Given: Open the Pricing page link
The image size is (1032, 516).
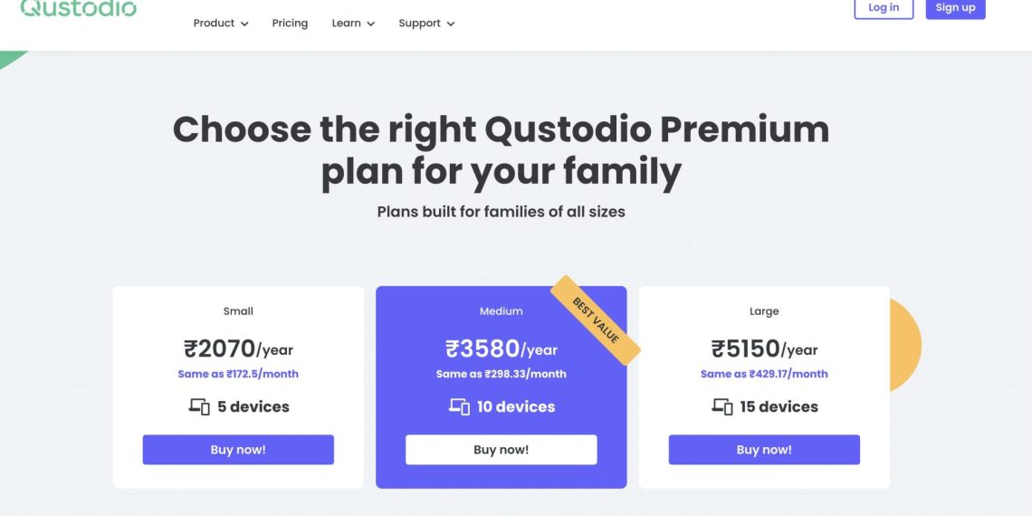Looking at the screenshot, I should pyautogui.click(x=290, y=24).
